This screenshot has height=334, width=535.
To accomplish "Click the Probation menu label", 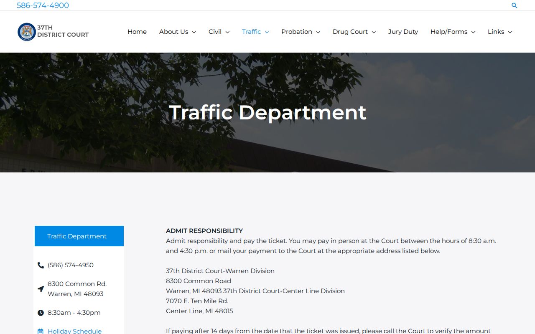I will pyautogui.click(x=297, y=32).
